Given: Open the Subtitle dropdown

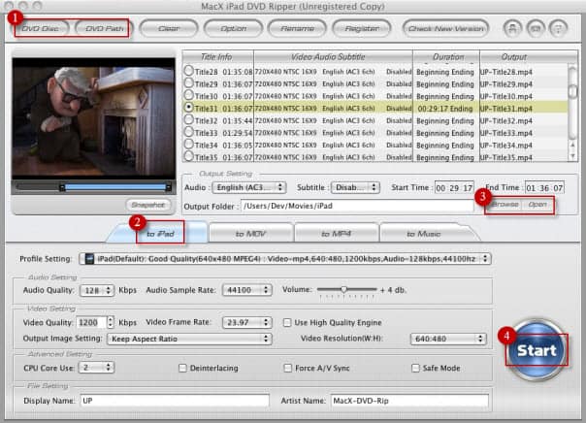Looking at the screenshot, I should [355, 187].
